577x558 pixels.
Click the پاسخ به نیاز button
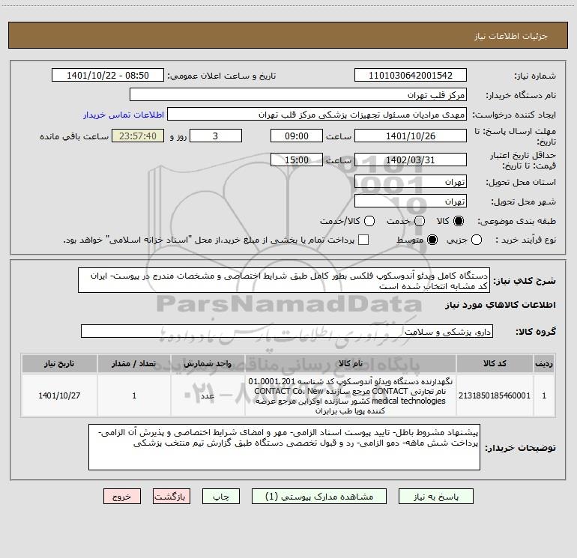tap(435, 497)
